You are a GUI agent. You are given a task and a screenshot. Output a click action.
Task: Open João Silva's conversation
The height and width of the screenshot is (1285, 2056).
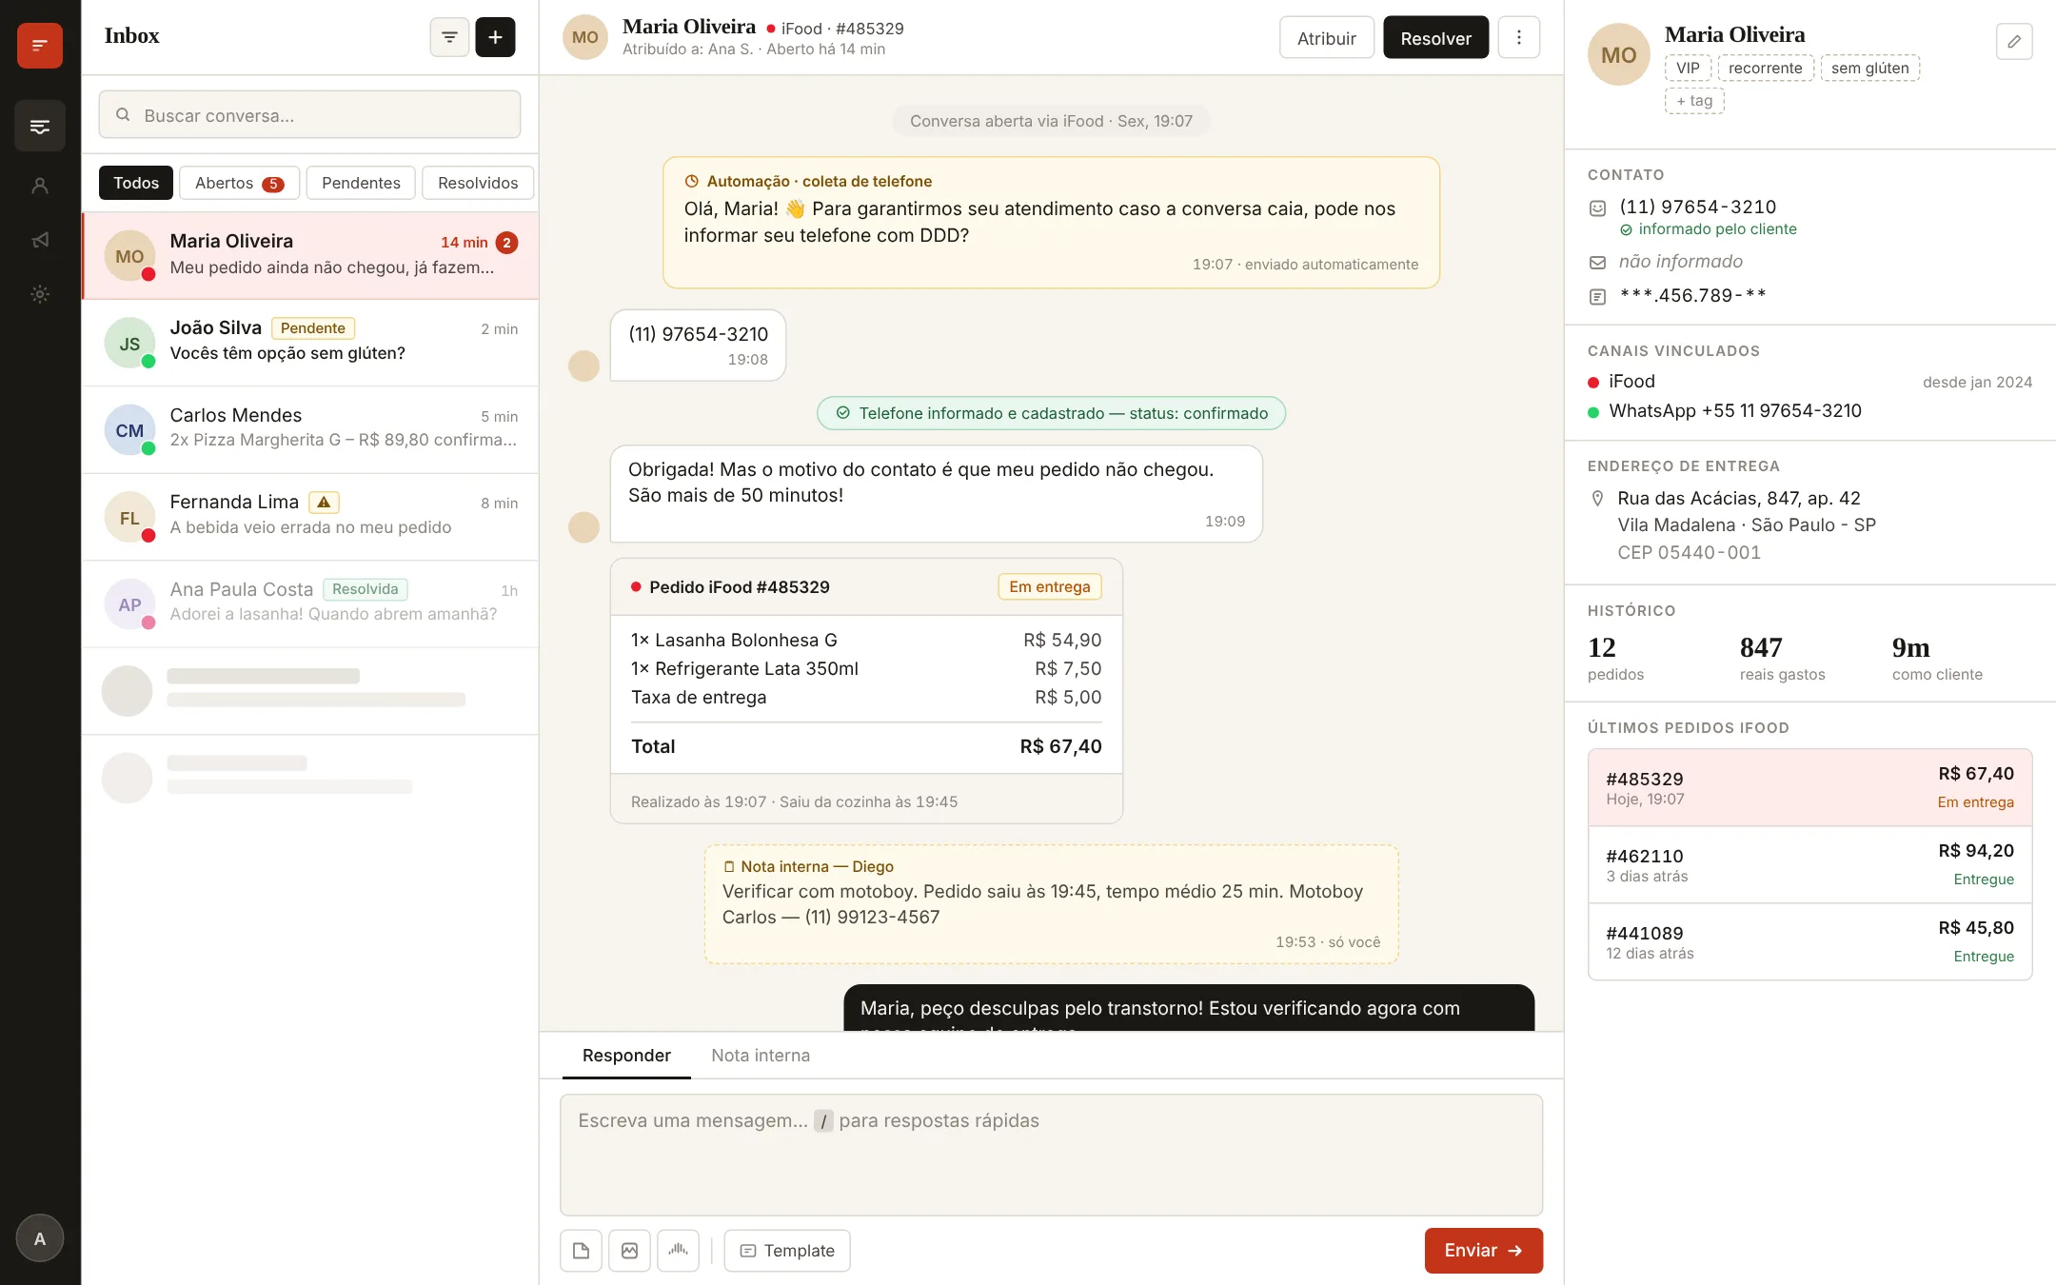click(310, 342)
